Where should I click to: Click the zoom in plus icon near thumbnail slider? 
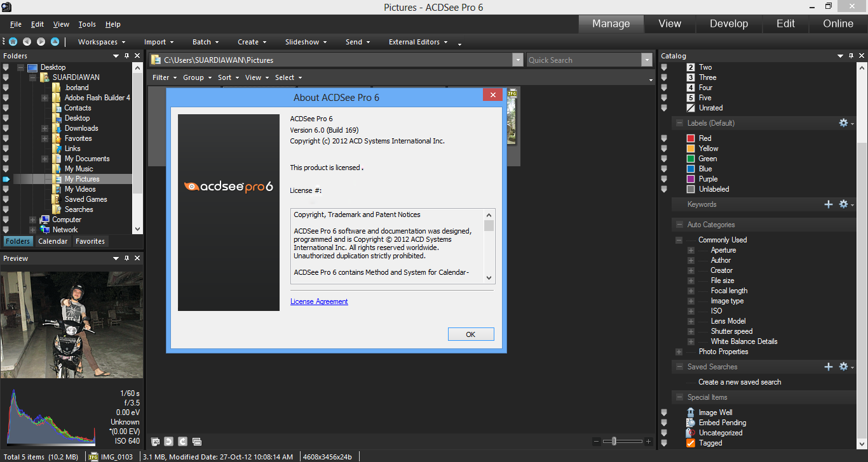(648, 441)
